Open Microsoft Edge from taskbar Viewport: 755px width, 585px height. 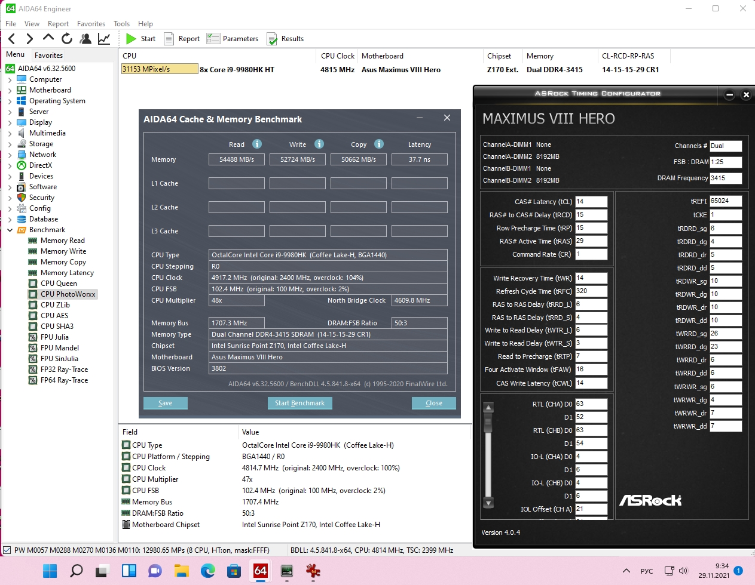coord(208,571)
